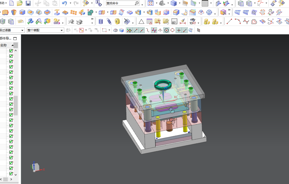Open the table with red triangle icon

(x=150, y=22)
